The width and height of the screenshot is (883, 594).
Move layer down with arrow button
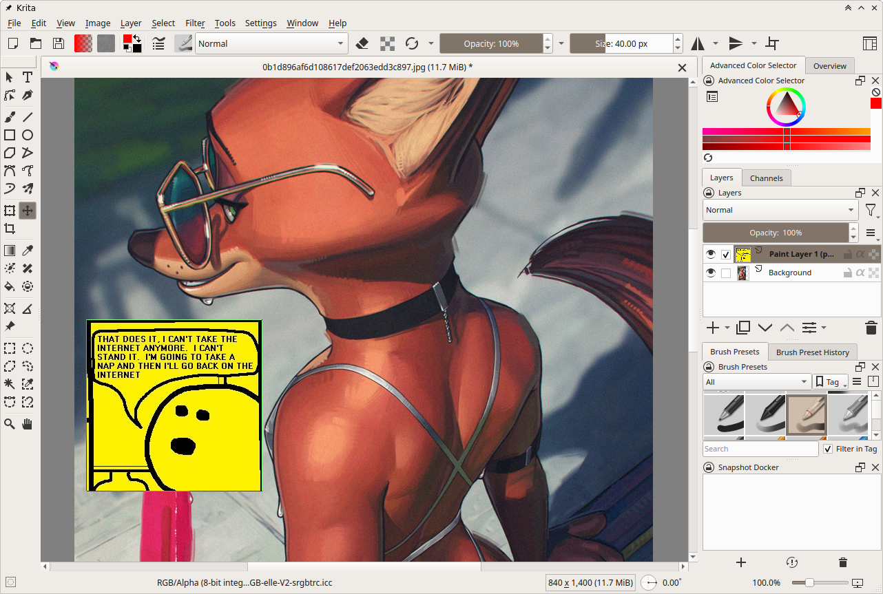point(765,328)
